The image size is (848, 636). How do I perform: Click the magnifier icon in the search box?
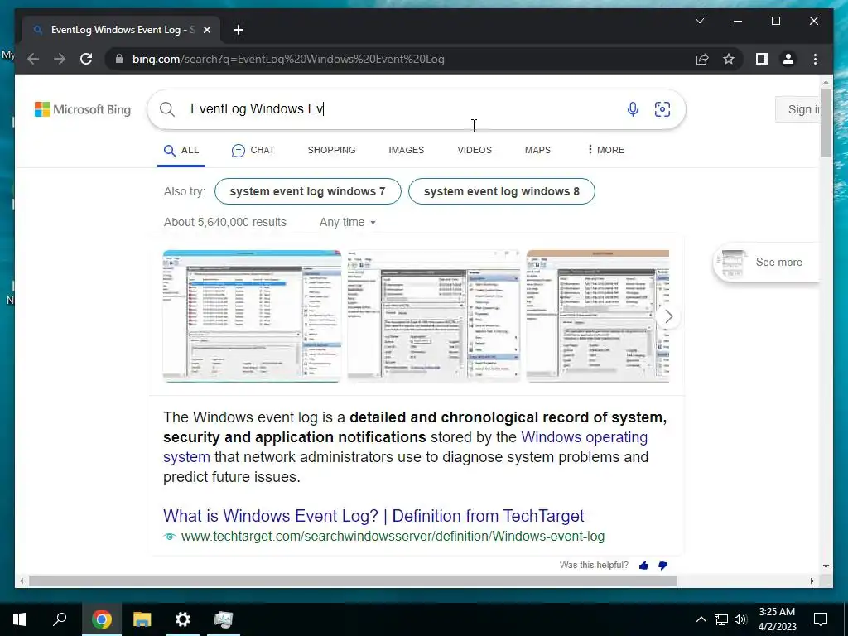pyautogui.click(x=167, y=109)
